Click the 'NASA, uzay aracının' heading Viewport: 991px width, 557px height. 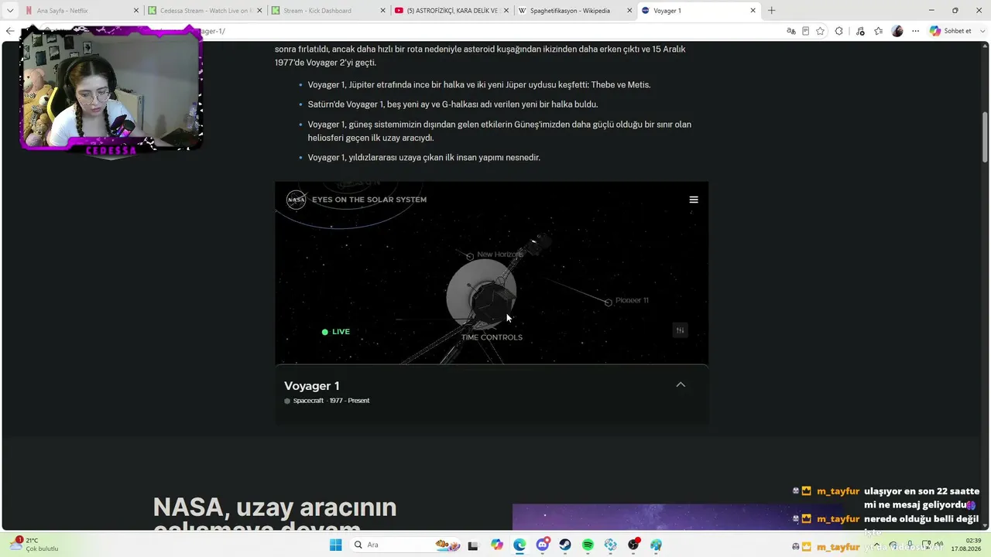coord(275,507)
